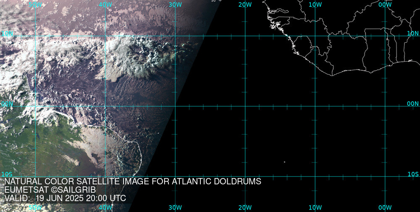
Task: Click the 20W longitude label at top edge
Action: tap(245, 5)
